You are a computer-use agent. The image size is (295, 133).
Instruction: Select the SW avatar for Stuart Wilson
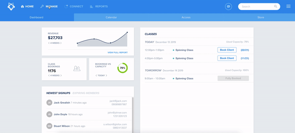click(49, 126)
